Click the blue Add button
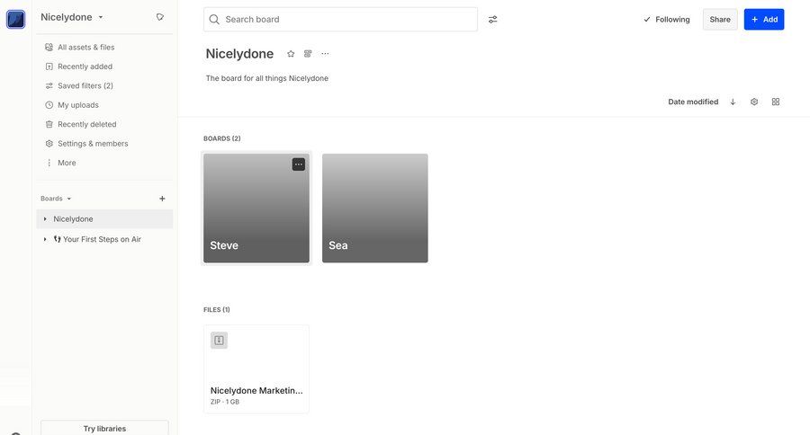This screenshot has height=435, width=810. [x=763, y=19]
